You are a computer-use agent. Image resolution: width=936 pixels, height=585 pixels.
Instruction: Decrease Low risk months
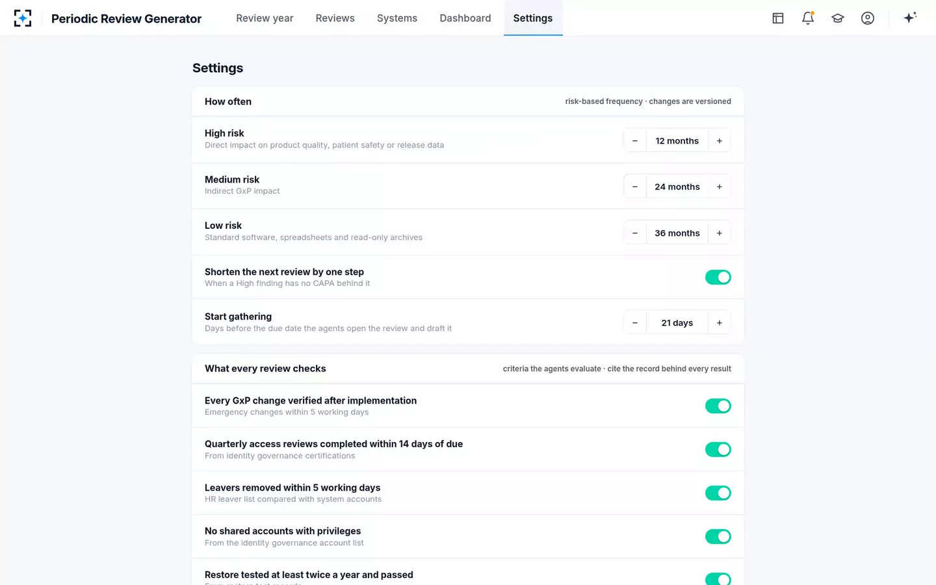click(x=635, y=233)
